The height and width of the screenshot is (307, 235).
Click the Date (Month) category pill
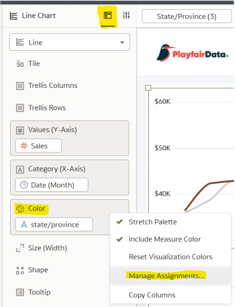tap(52, 185)
